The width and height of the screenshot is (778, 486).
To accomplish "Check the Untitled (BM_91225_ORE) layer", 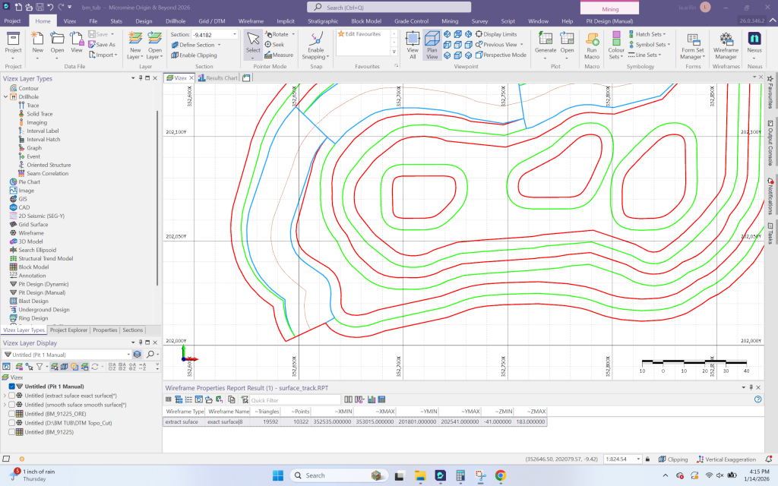I will pos(11,414).
